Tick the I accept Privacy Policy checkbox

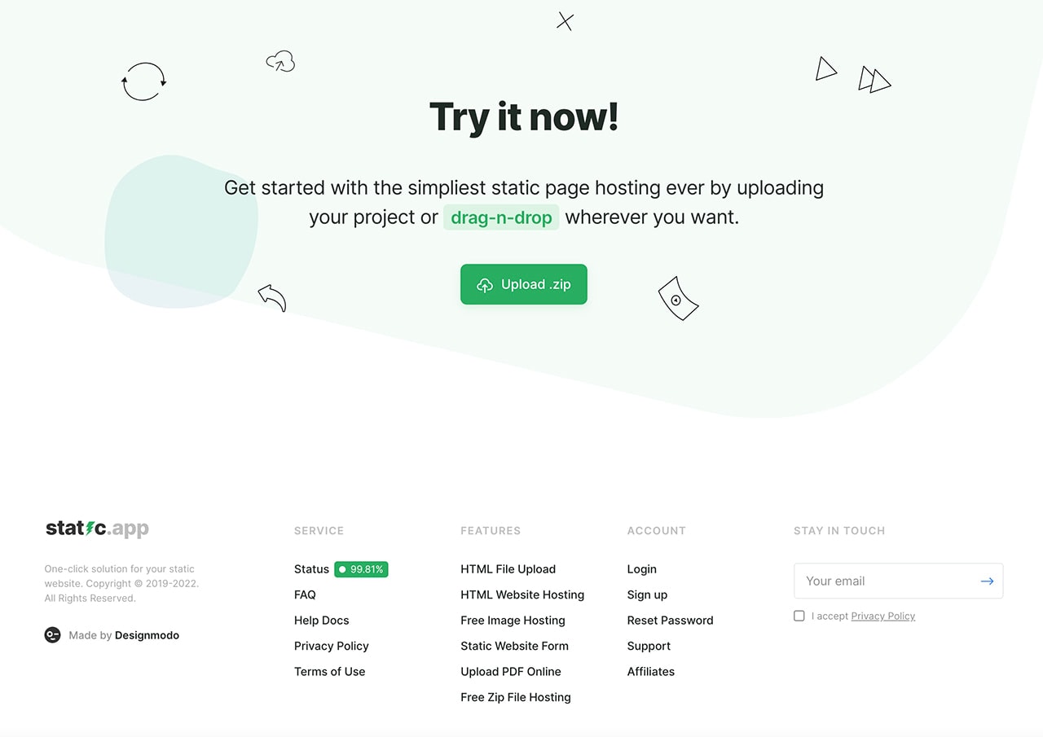[x=799, y=616]
